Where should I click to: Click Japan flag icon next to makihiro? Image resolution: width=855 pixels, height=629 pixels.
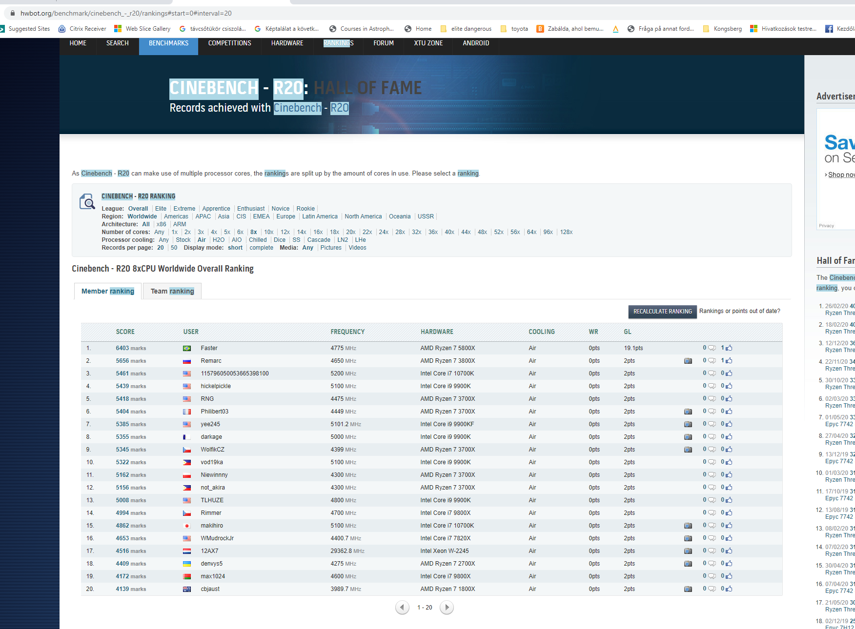tap(187, 526)
